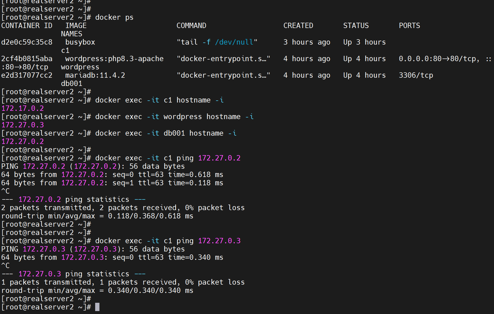This screenshot has width=494, height=314.
Task: Click the IMAGE column header
Action: pos(76,26)
